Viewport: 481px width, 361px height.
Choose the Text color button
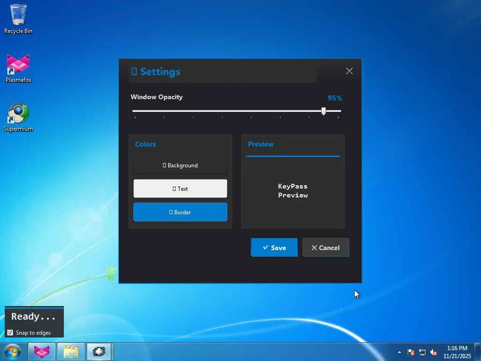(x=180, y=188)
